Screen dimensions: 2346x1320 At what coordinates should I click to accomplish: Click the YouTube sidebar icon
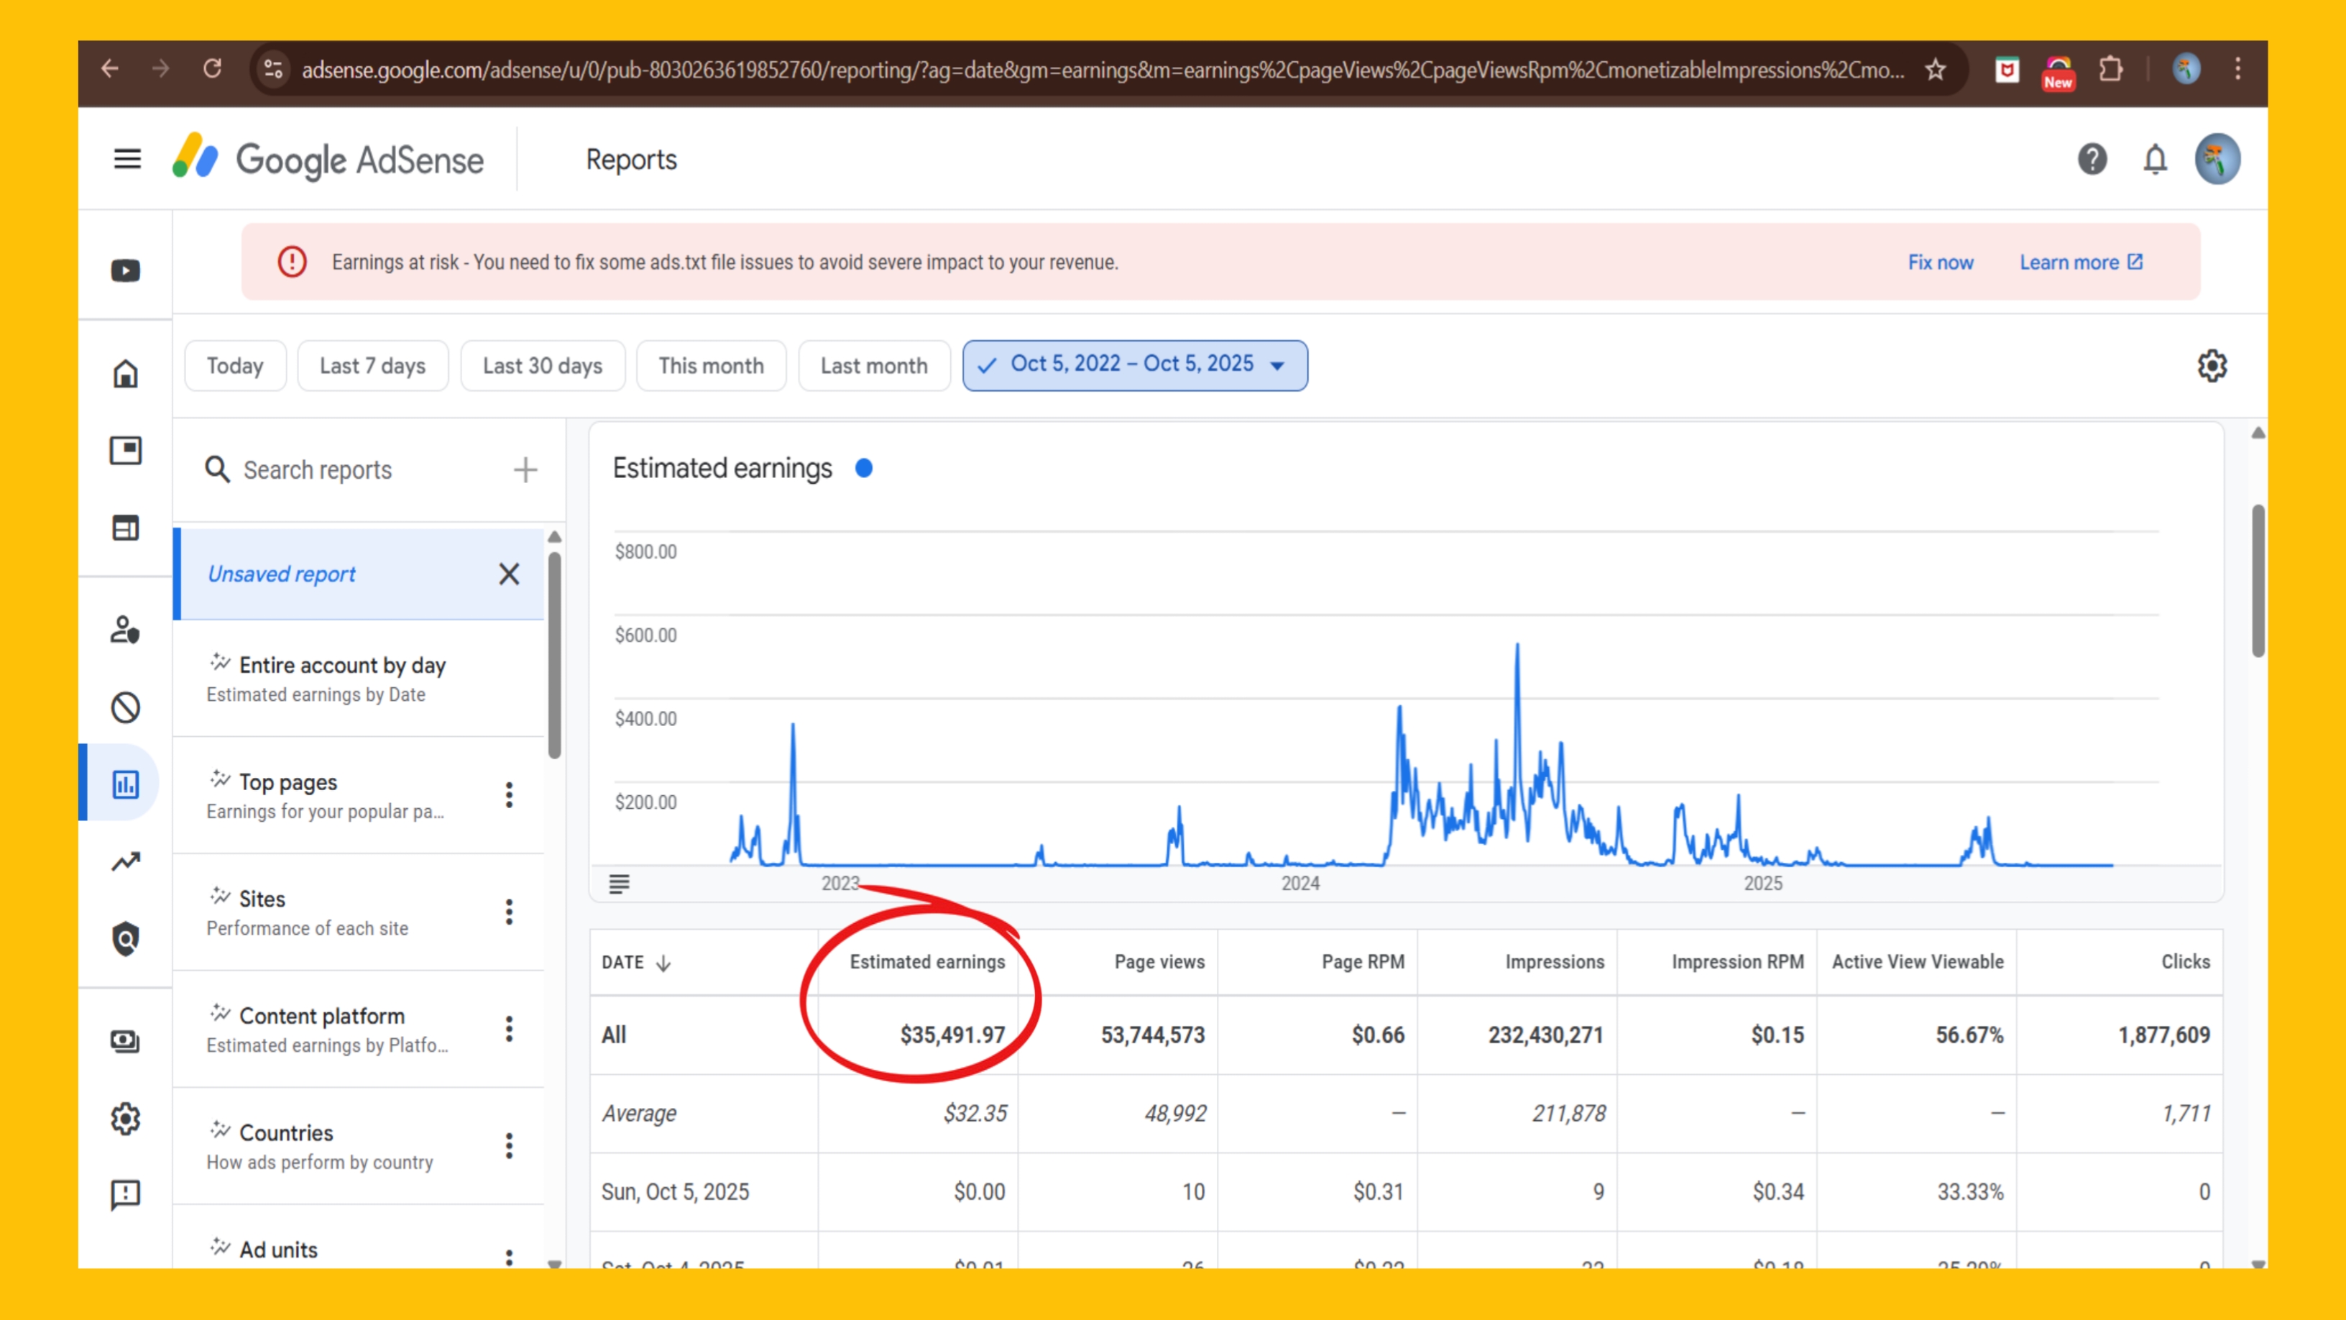(x=126, y=270)
